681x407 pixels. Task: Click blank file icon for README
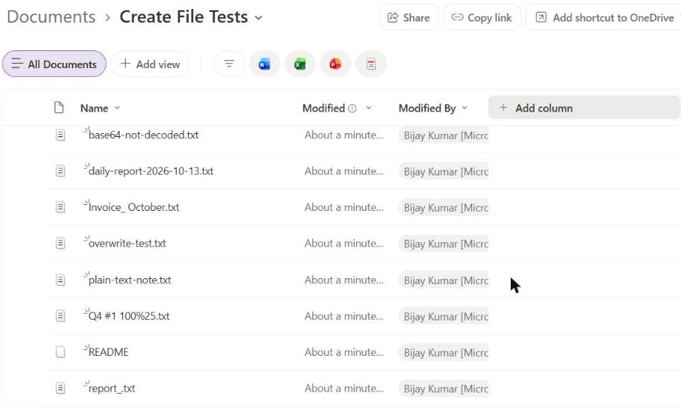[x=61, y=351]
